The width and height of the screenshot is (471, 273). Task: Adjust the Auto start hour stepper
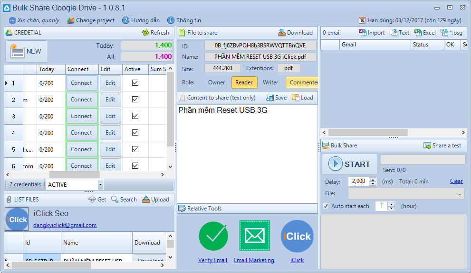[391, 206]
